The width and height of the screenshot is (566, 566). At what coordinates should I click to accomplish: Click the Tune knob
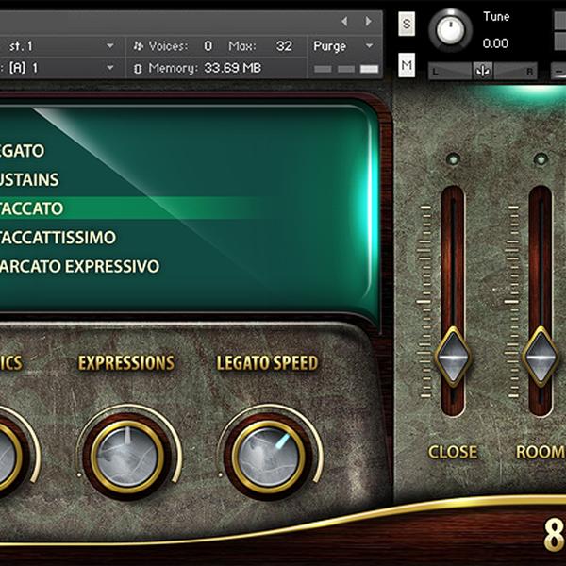pos(451,30)
